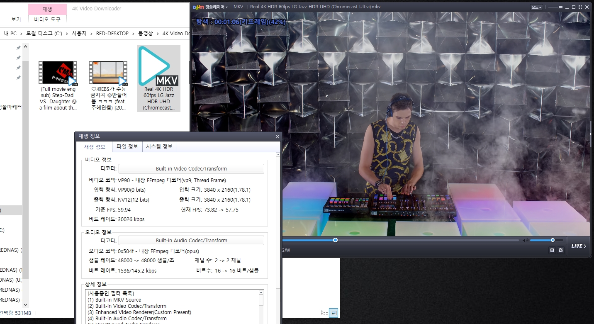Click the PotPlayer volume slider knob
This screenshot has height=324, width=594.
coord(553,240)
